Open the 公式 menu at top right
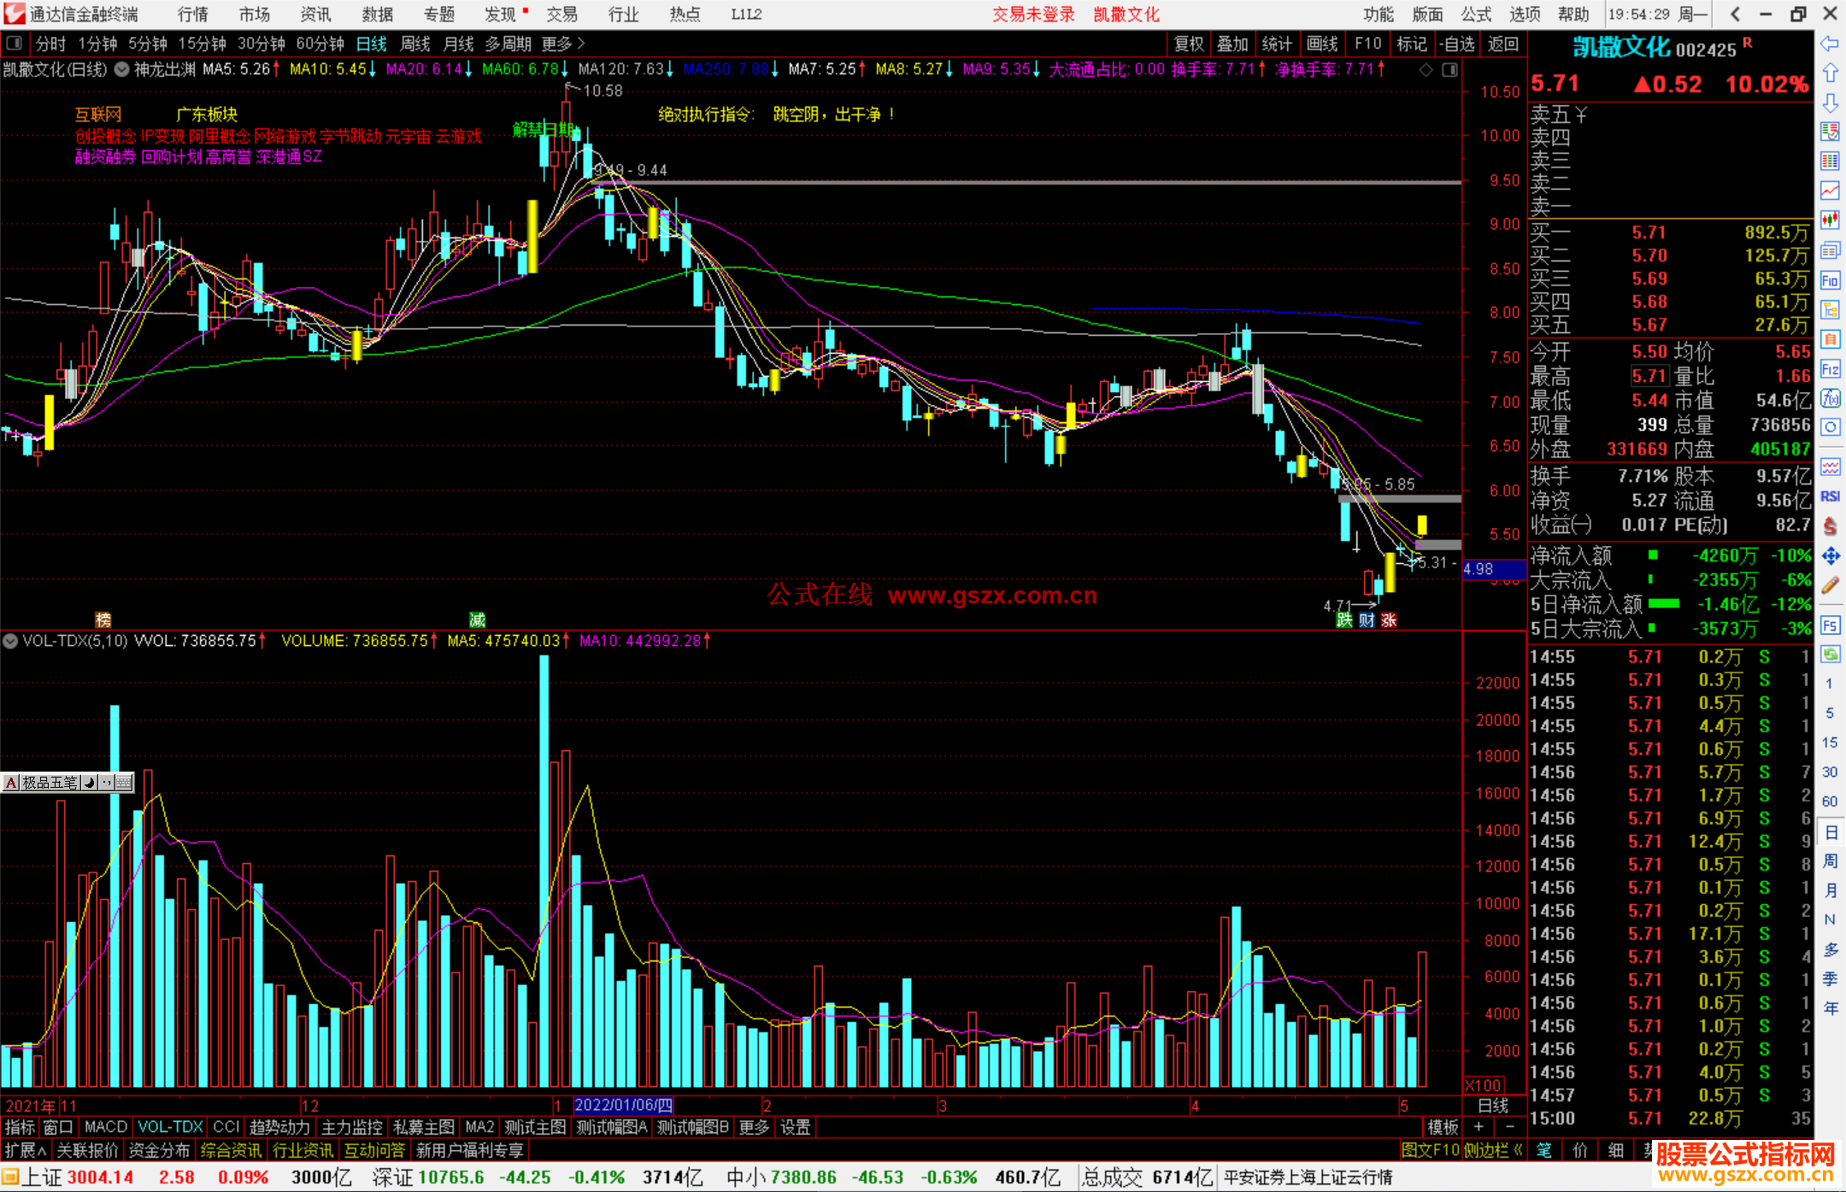The image size is (1846, 1192). point(1476,15)
